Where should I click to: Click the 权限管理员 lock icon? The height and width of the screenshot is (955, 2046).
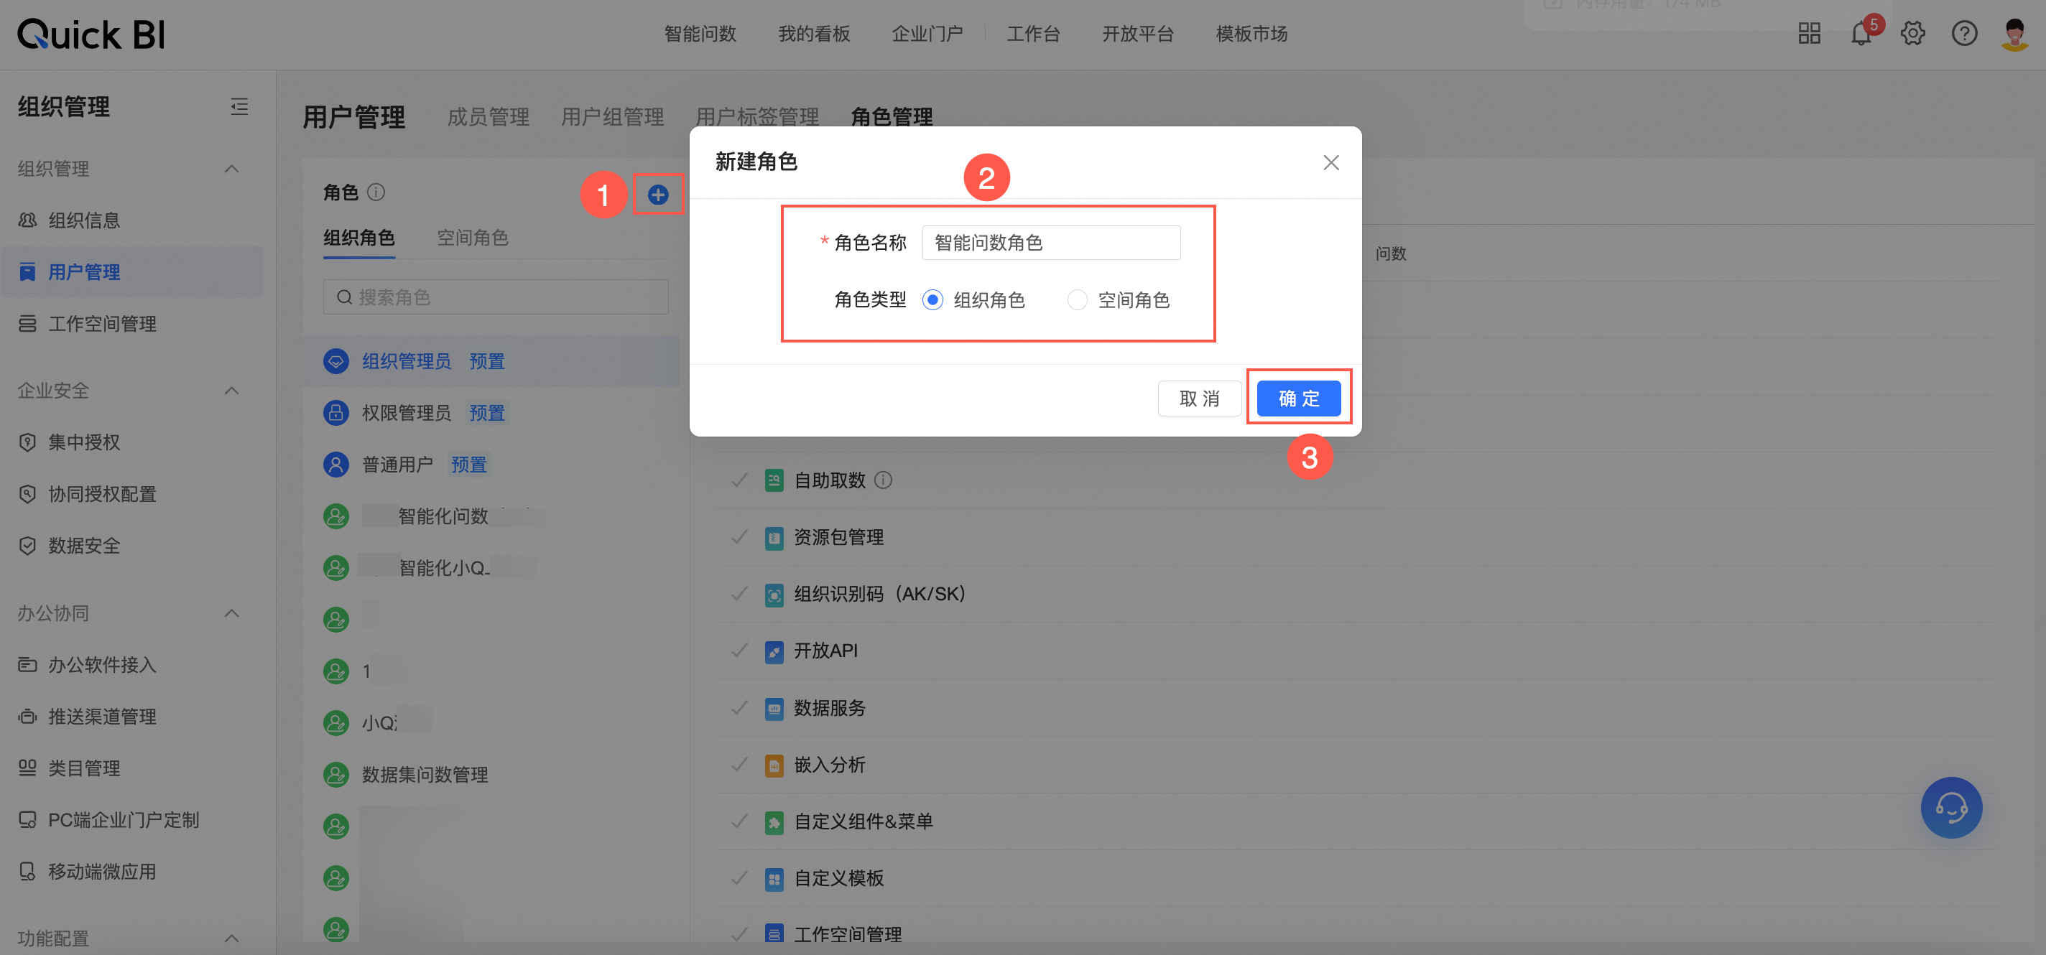coord(336,413)
